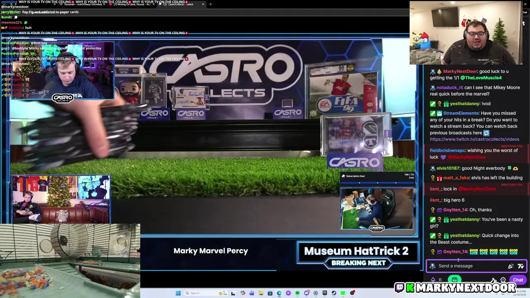
Task: Click the Bits balance icon below chat
Action: pos(433,280)
